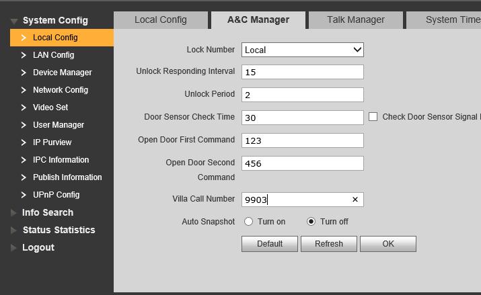The height and width of the screenshot is (295, 481).
Task: Open UPnP Config sidebar item
Action: [x=56, y=195]
